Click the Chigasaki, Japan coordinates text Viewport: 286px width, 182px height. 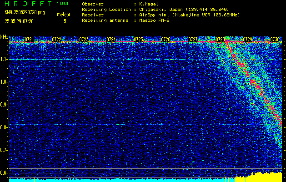[x=184, y=9]
